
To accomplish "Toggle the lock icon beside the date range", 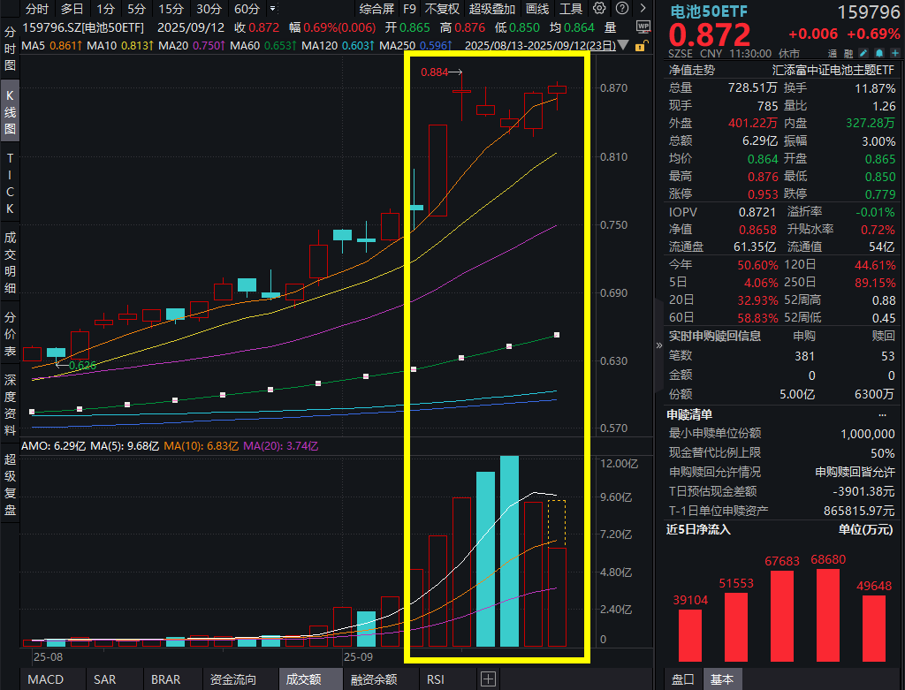I will coord(642,47).
